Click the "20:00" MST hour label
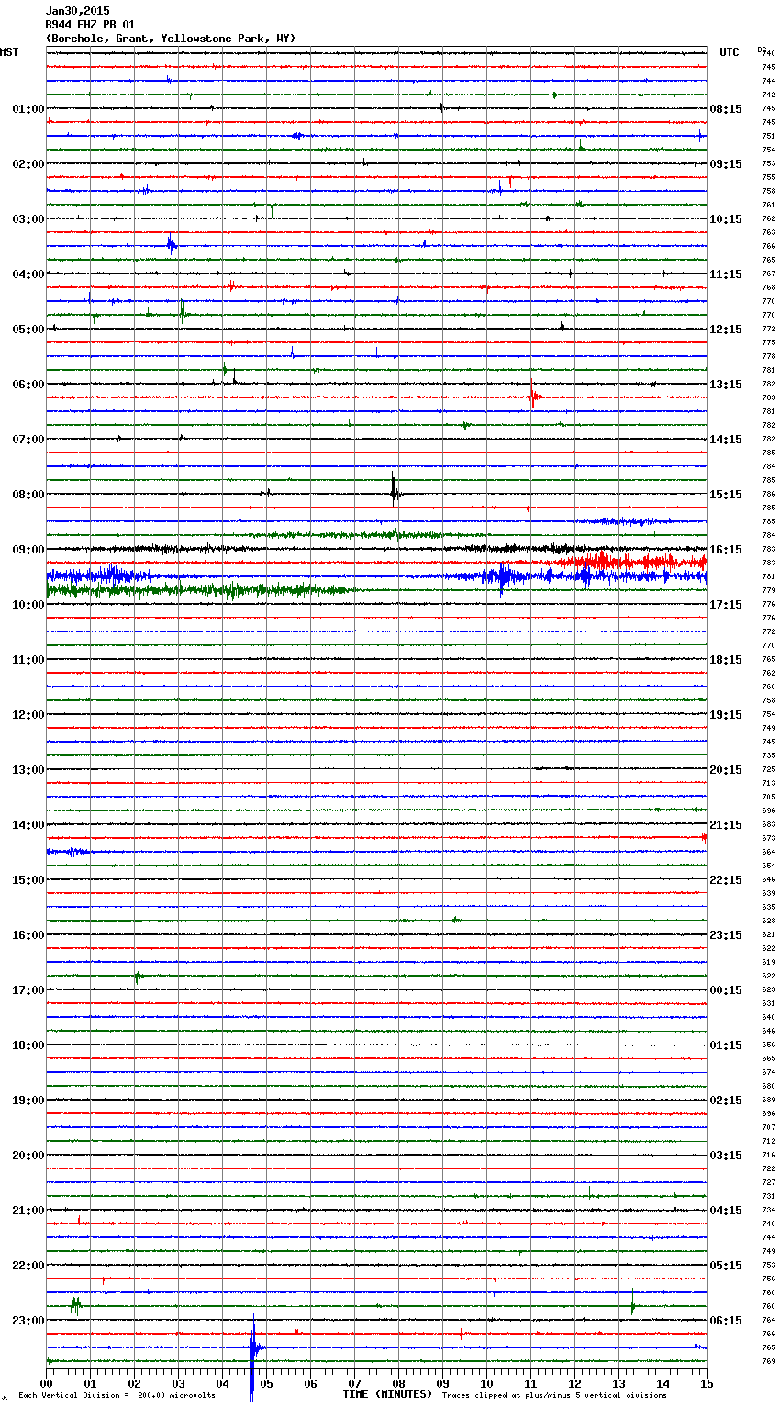 pos(28,1156)
